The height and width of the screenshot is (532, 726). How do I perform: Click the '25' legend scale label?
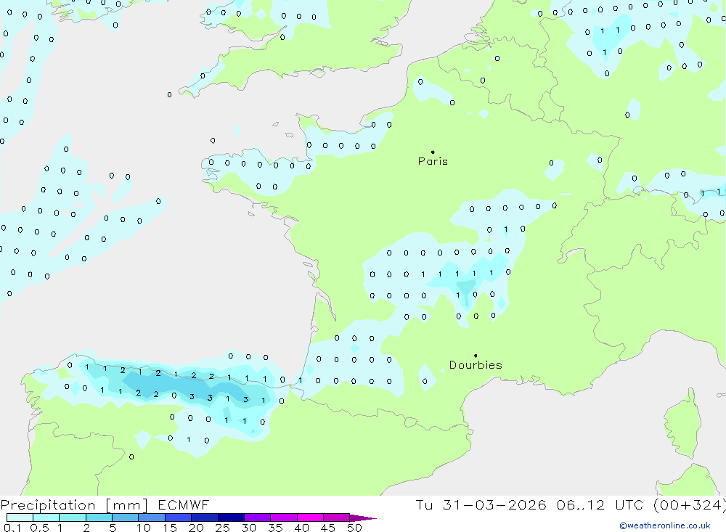pyautogui.click(x=223, y=528)
